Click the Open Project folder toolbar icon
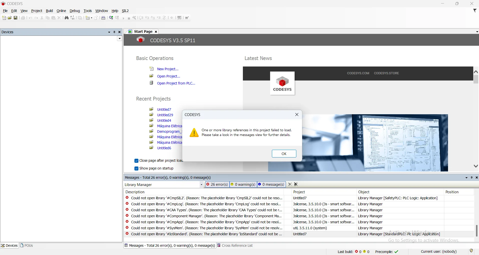Image resolution: width=479 pixels, height=255 pixels. pyautogui.click(x=10, y=18)
